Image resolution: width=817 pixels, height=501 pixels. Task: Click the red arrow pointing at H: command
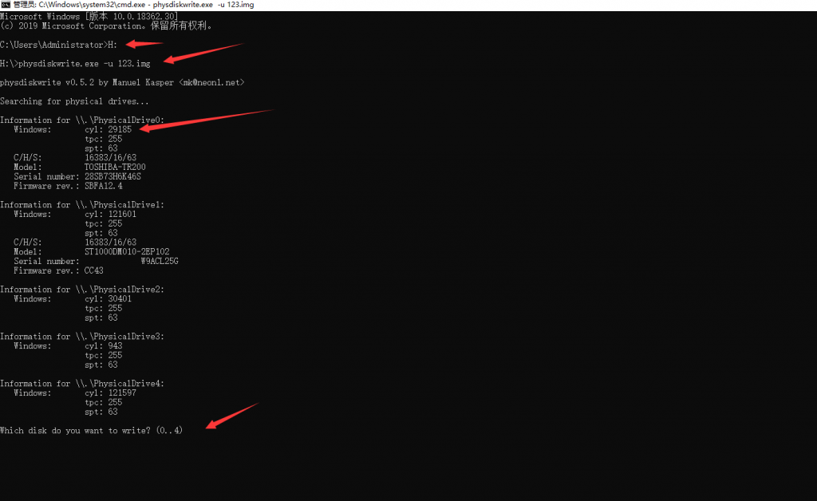click(144, 44)
